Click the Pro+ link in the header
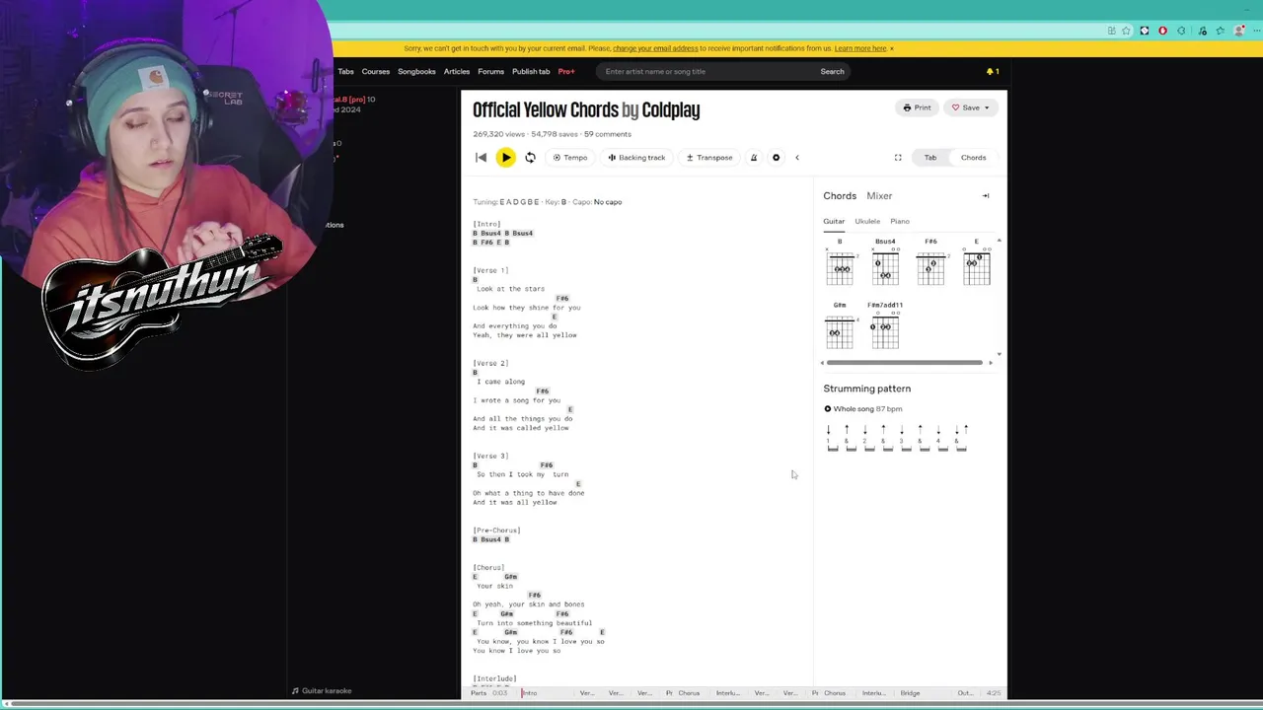The image size is (1263, 710). (x=566, y=71)
